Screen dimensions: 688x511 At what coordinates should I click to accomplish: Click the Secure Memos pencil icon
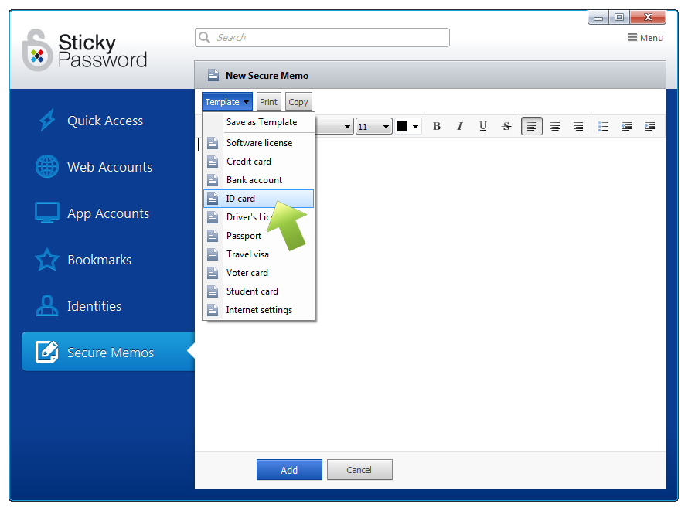click(47, 352)
